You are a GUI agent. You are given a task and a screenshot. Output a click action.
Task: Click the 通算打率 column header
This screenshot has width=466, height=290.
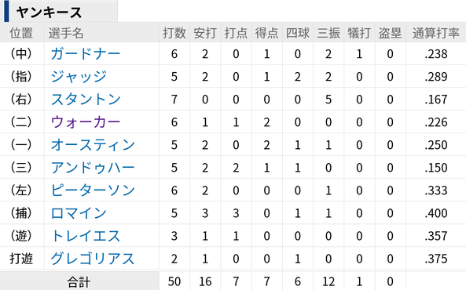[x=436, y=33]
